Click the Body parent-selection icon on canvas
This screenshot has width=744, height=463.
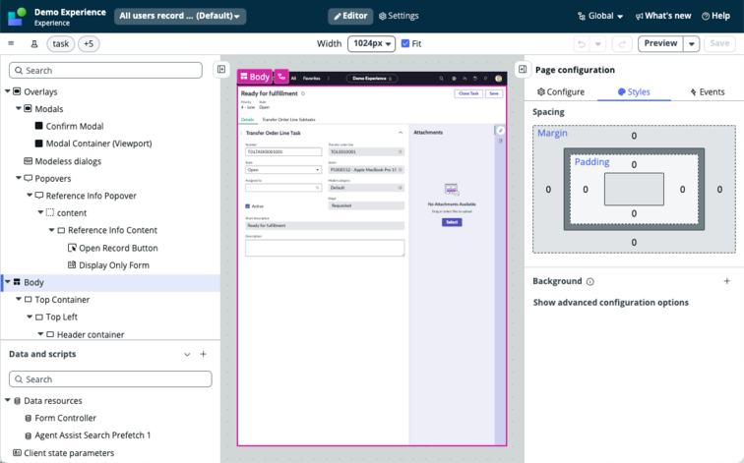click(x=281, y=77)
